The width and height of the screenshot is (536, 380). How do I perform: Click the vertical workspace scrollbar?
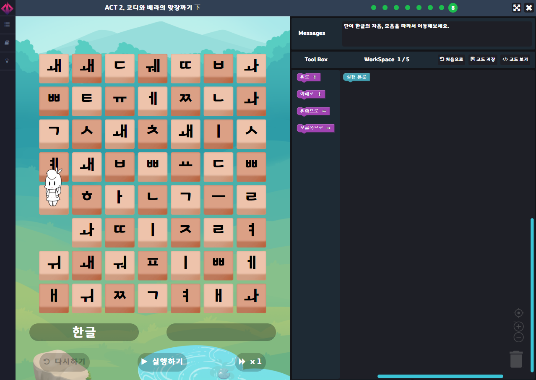[x=532, y=294]
